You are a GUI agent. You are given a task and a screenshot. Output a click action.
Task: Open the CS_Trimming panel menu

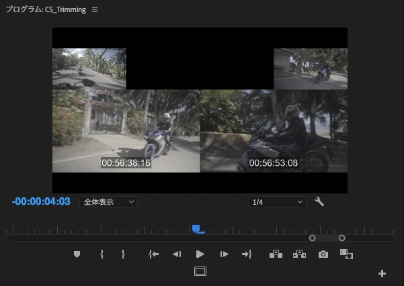click(x=95, y=11)
